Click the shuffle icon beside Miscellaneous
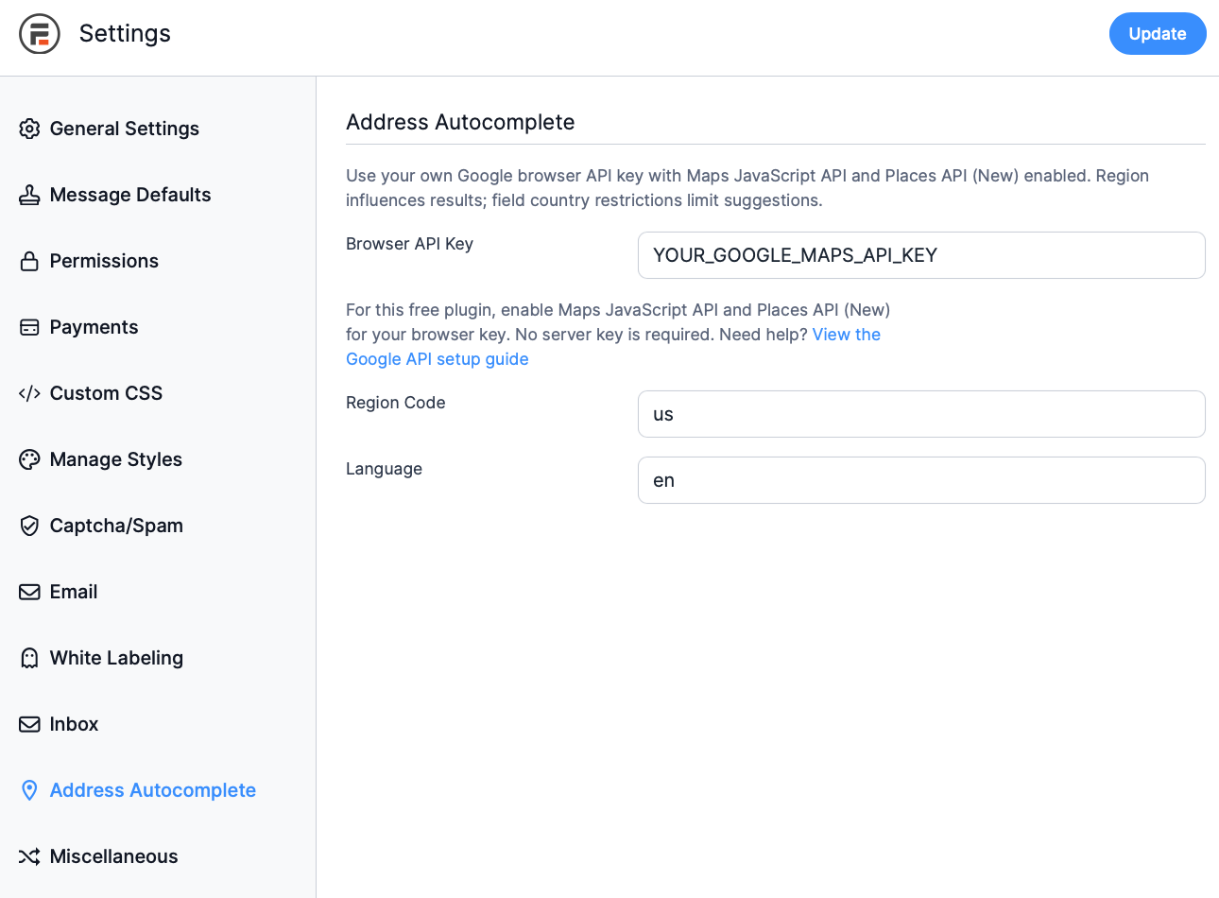Viewport: 1219px width, 898px height. click(29, 856)
